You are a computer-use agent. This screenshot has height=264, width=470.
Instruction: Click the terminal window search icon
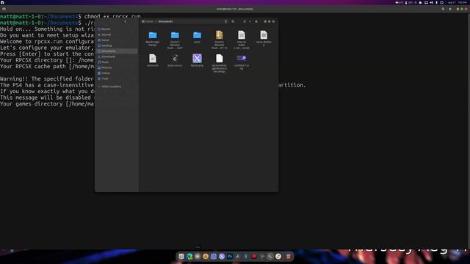coord(443,9)
